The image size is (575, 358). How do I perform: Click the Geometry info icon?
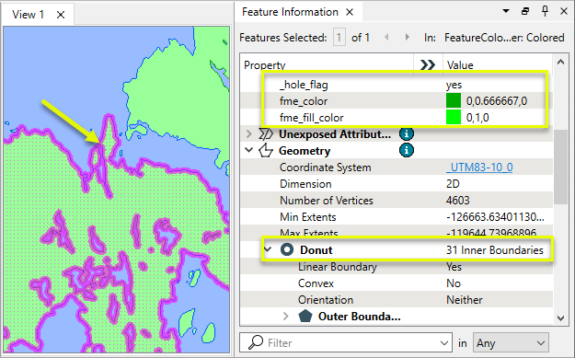[407, 150]
